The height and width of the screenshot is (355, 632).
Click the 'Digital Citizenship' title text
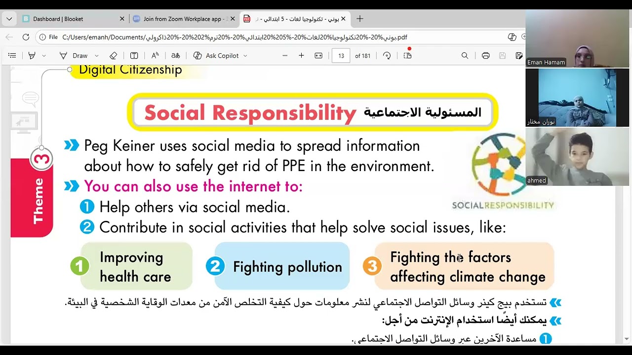pyautogui.click(x=130, y=70)
